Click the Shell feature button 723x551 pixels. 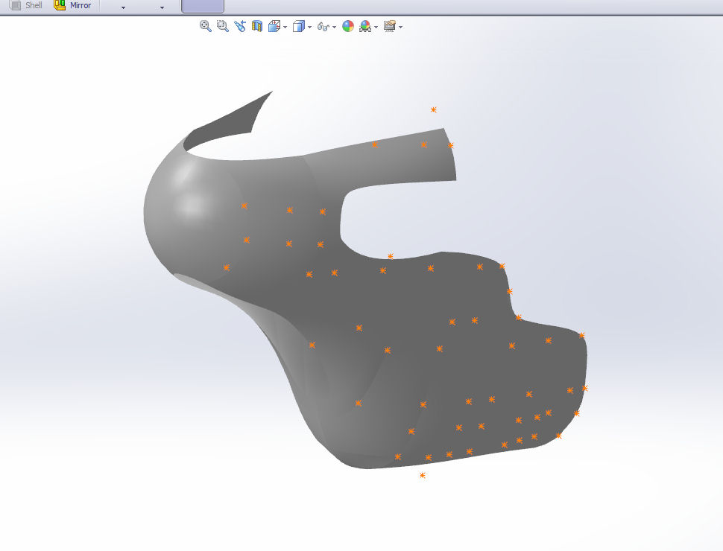[26, 5]
